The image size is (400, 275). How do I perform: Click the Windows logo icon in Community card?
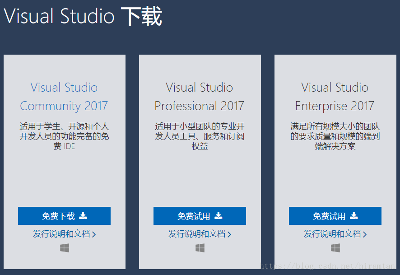(65, 248)
